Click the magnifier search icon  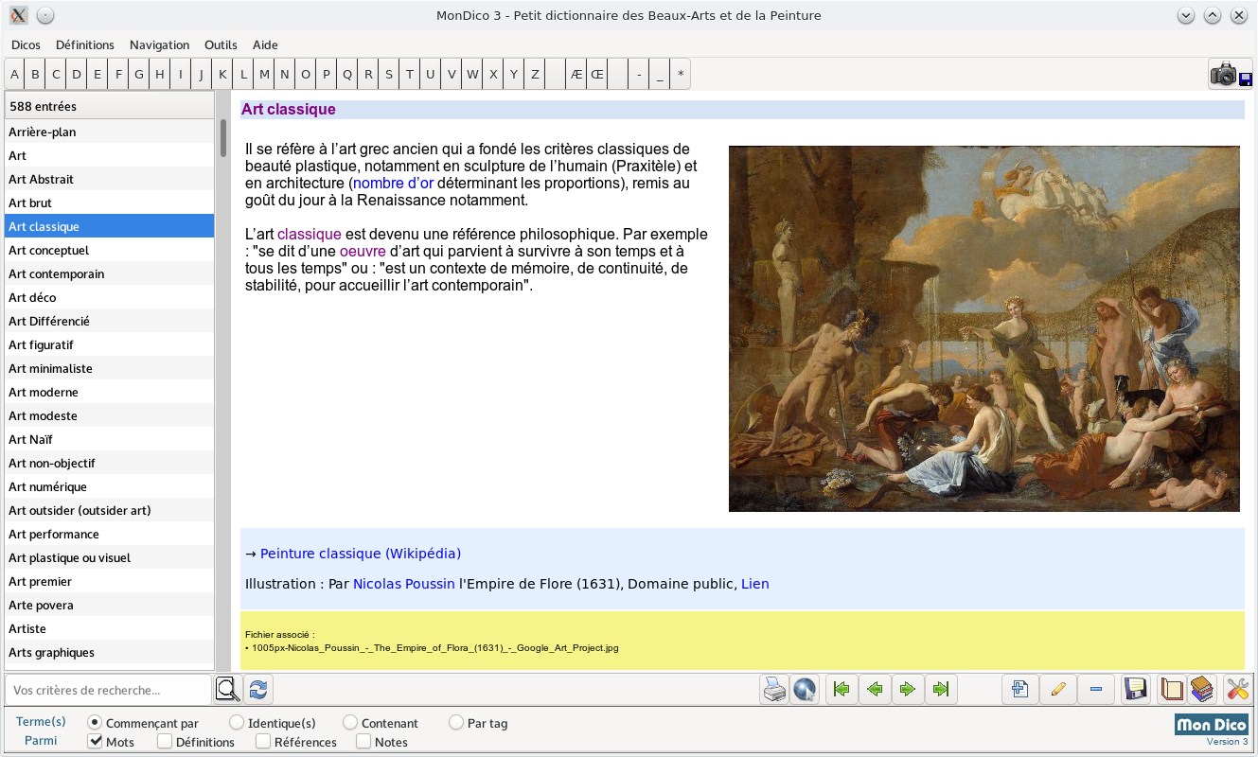coord(228,689)
